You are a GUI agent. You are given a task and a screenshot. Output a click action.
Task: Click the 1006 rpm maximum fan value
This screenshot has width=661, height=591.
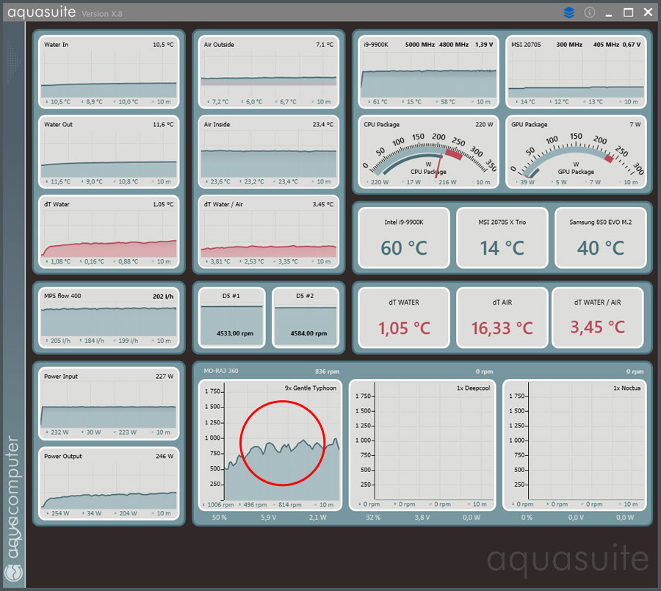pos(220,504)
